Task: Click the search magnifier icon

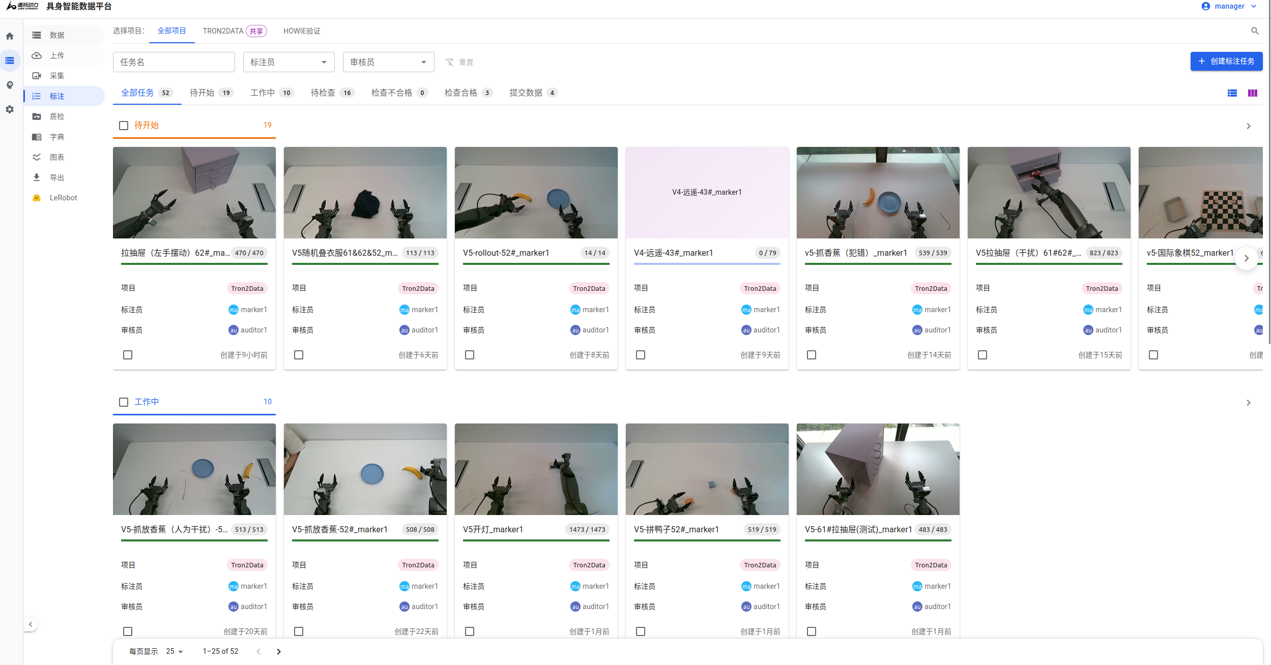Action: coord(1255,31)
